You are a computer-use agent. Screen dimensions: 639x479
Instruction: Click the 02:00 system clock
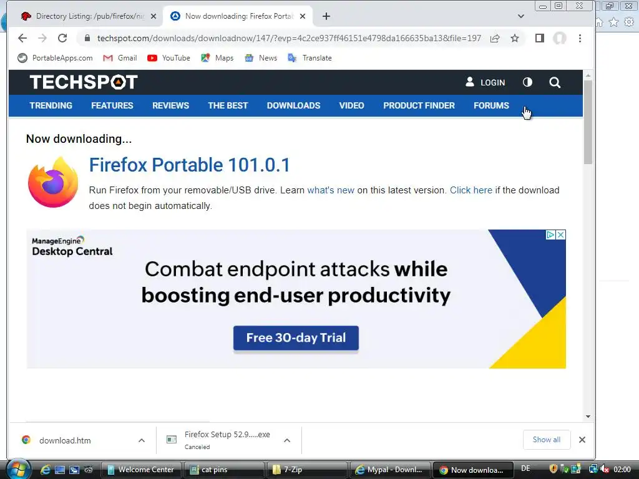(x=622, y=470)
